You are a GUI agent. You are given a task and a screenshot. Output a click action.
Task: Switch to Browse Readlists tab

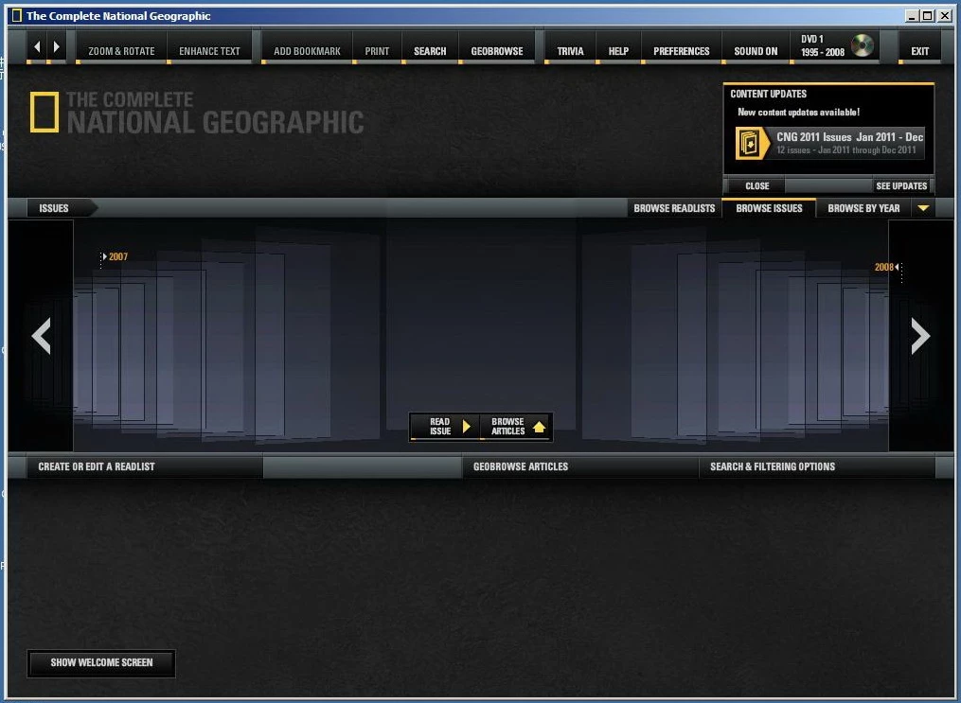coord(674,208)
